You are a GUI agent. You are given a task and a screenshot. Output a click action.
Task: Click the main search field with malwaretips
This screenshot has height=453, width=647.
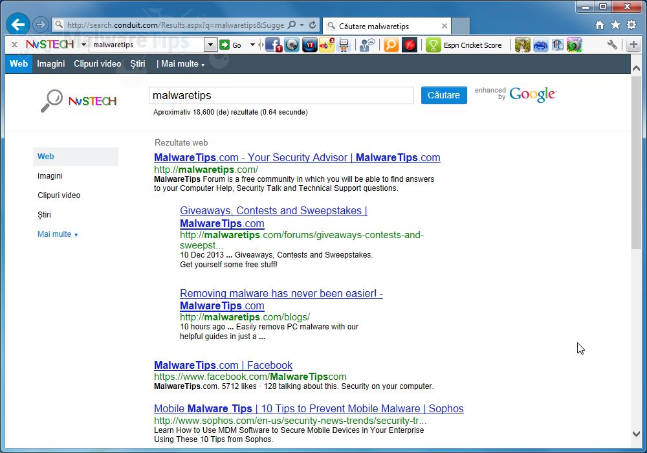click(281, 95)
